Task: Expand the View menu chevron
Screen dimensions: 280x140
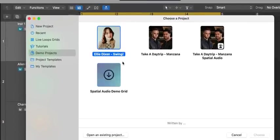Action: tap(63, 8)
